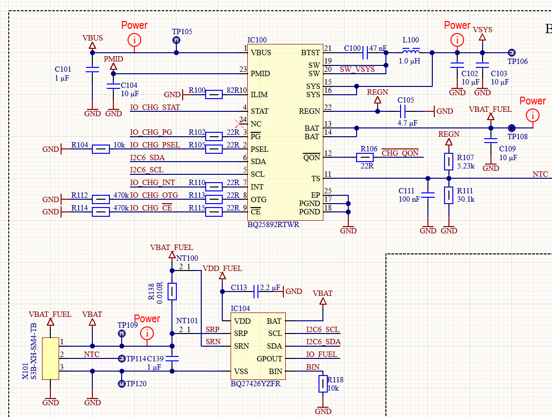The width and height of the screenshot is (552, 417).
Task: Select resistor R104 symbol
Action: 101,149
